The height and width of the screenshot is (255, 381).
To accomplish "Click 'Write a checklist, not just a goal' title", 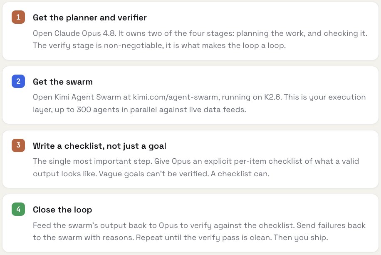I will [x=99, y=146].
